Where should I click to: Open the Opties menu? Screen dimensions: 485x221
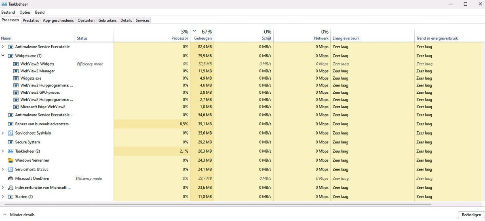(x=25, y=13)
